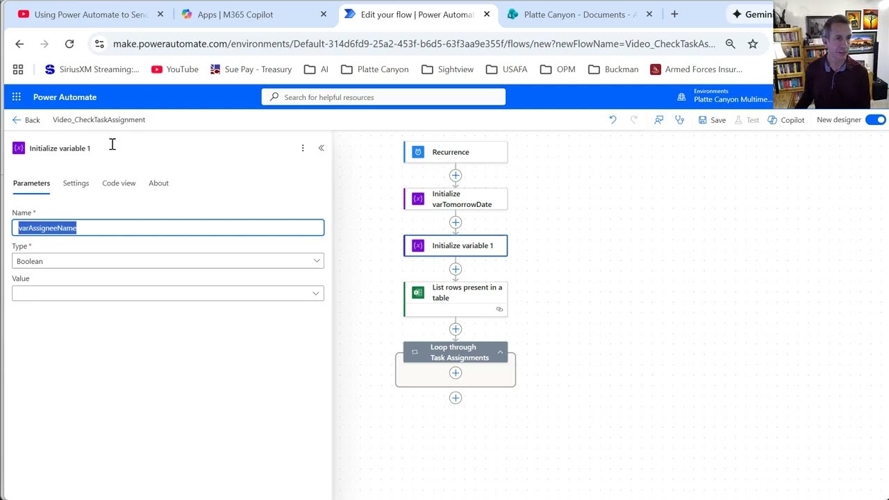Screen dimensions: 889x500
Task: Open the Flow checker stethoscope icon
Action: tap(679, 119)
